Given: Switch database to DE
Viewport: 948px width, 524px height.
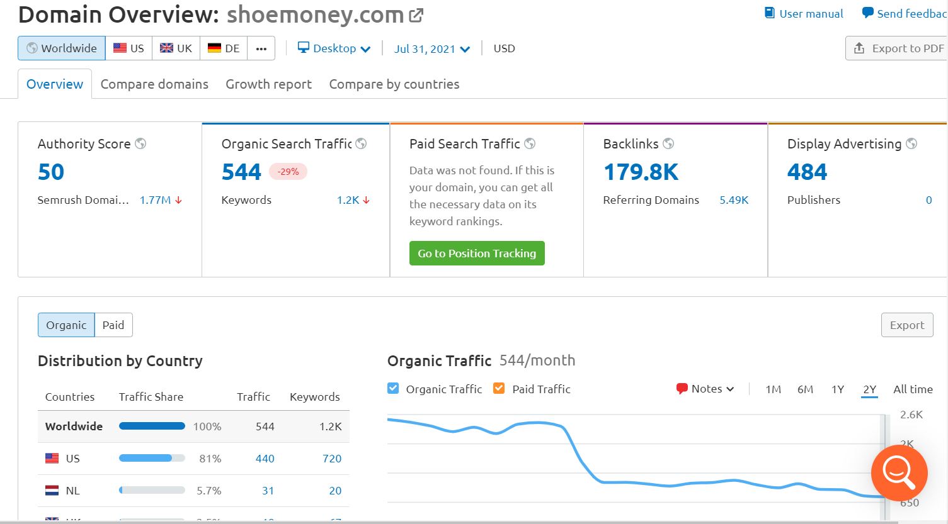Looking at the screenshot, I should (224, 48).
